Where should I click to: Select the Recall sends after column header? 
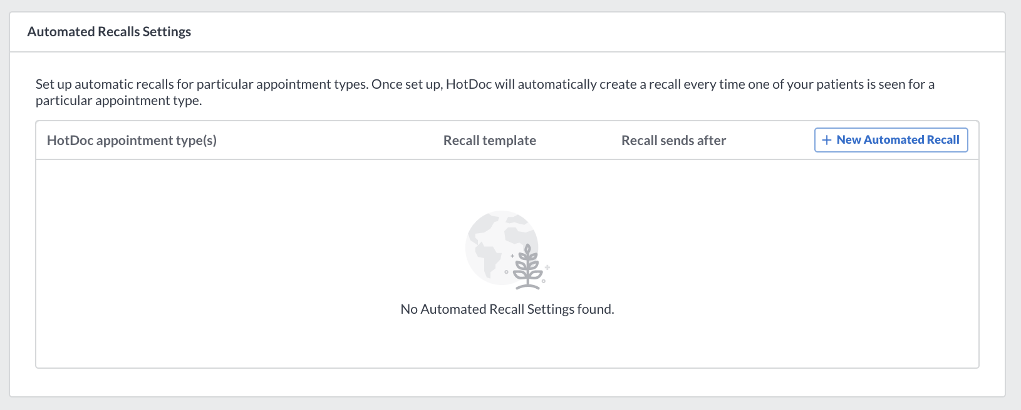point(673,140)
